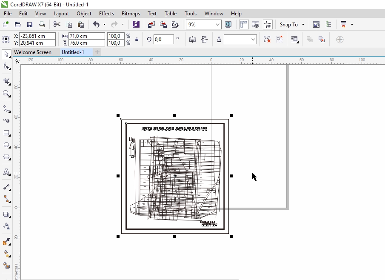Open the outline width dropdown
The image size is (385, 280).
[253, 40]
